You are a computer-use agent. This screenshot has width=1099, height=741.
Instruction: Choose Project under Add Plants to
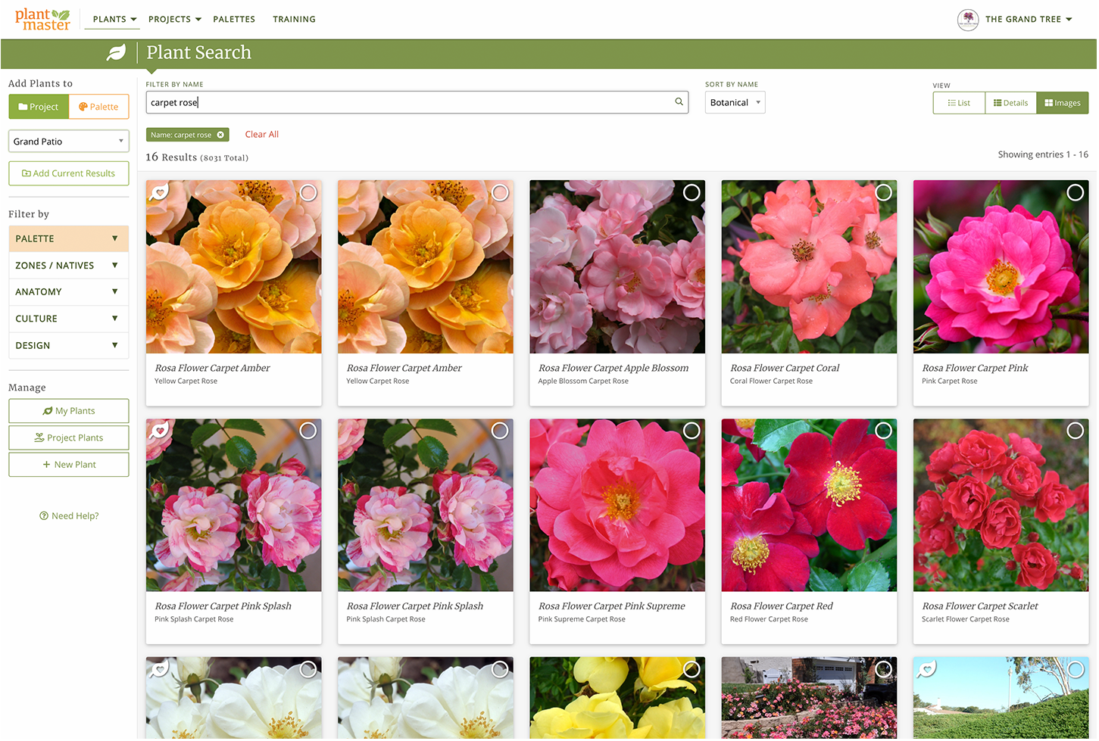click(39, 107)
